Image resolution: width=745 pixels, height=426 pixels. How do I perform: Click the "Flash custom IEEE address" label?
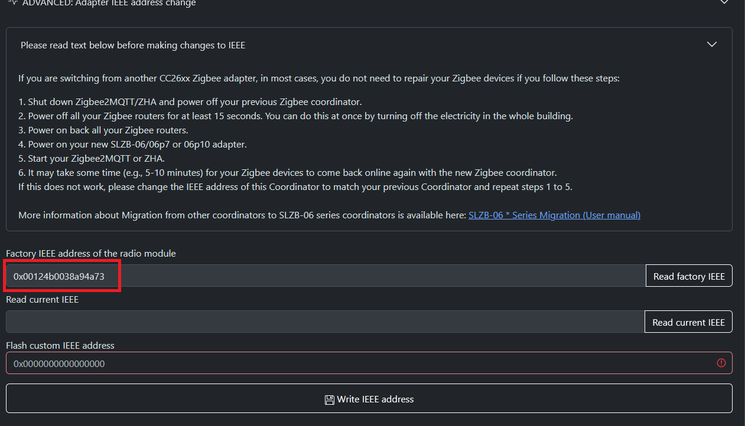pyautogui.click(x=60, y=345)
